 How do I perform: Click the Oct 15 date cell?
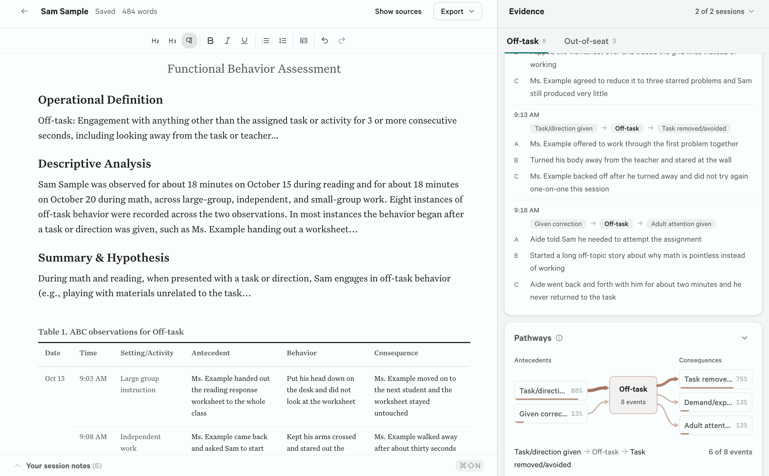[55, 378]
